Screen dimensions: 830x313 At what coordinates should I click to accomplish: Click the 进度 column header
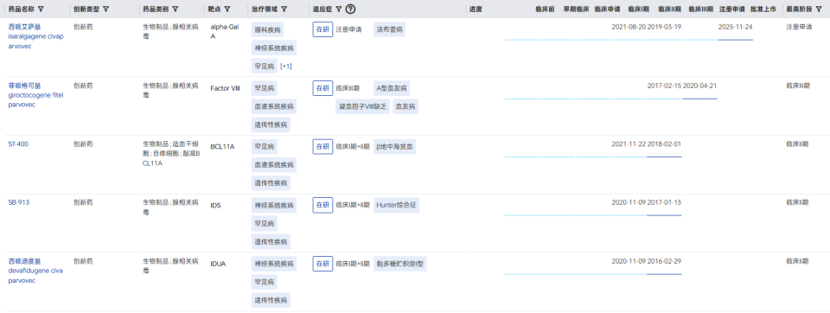click(x=476, y=9)
